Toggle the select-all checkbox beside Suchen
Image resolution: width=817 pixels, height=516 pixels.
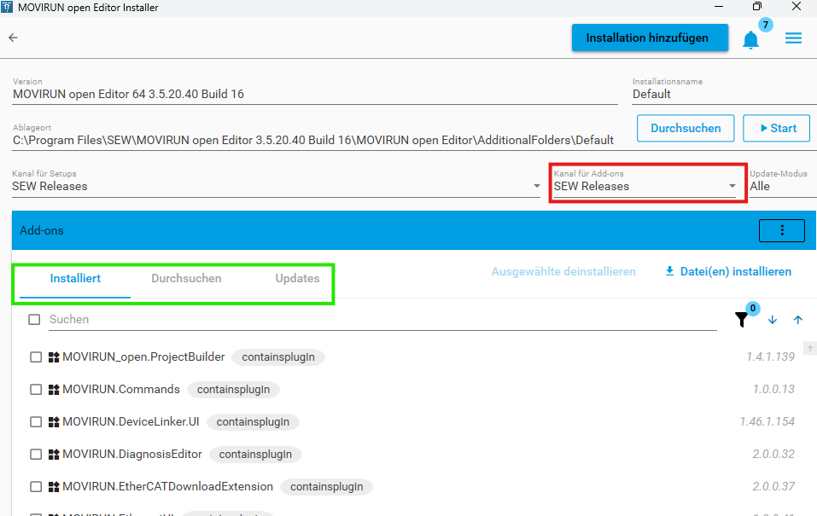click(34, 320)
